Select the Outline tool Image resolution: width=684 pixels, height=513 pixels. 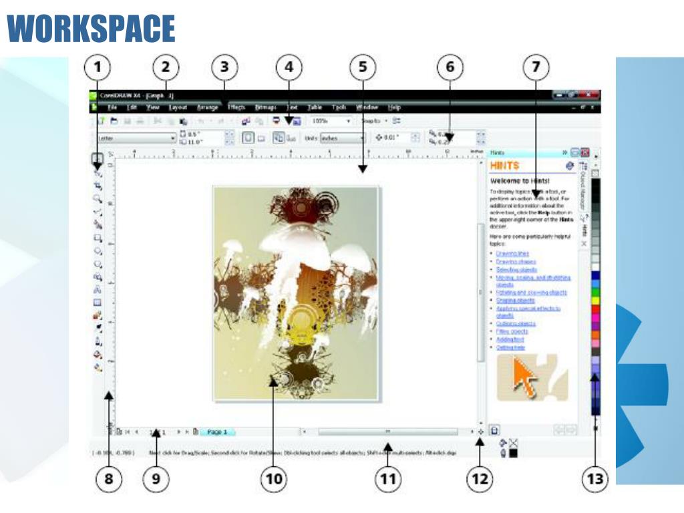(99, 341)
